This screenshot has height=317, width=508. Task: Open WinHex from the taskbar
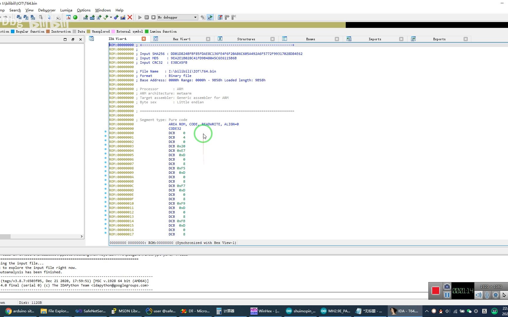coord(265,311)
